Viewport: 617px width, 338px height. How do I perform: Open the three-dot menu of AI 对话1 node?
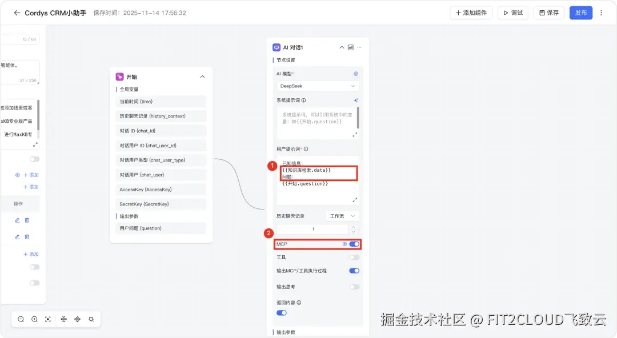click(x=359, y=47)
